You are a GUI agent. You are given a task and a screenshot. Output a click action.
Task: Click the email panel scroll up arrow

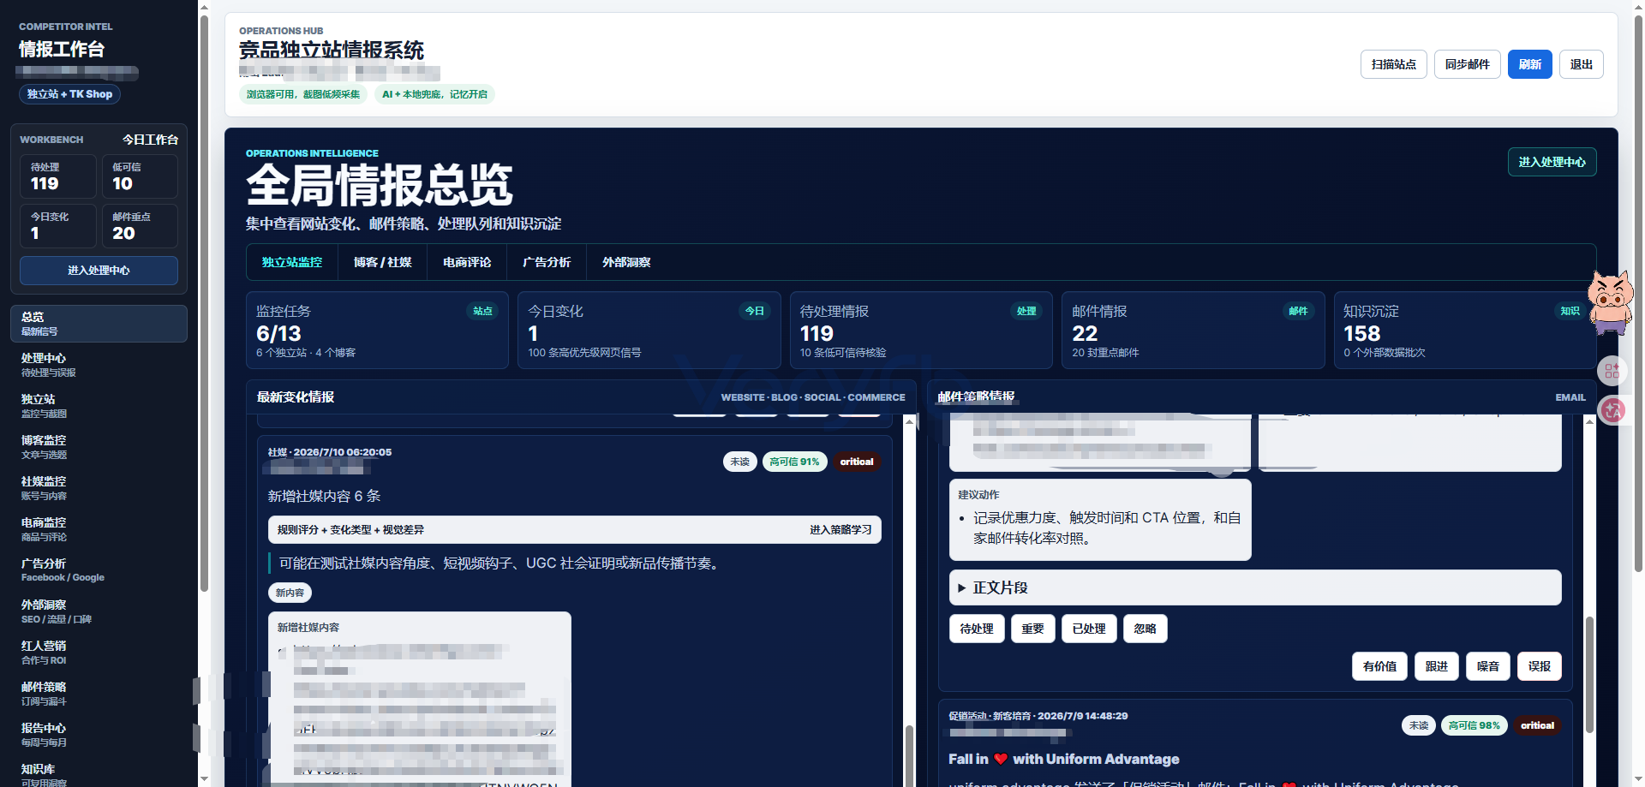click(1589, 421)
